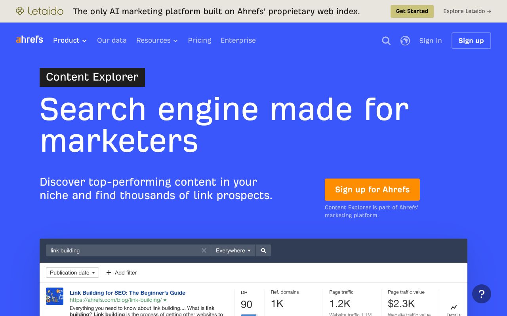This screenshot has height=316, width=507.
Task: Open the Everywhere search scope dropdown
Action: point(233,250)
